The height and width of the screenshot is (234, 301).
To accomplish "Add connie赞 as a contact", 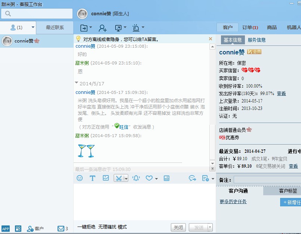I will 103,28.
